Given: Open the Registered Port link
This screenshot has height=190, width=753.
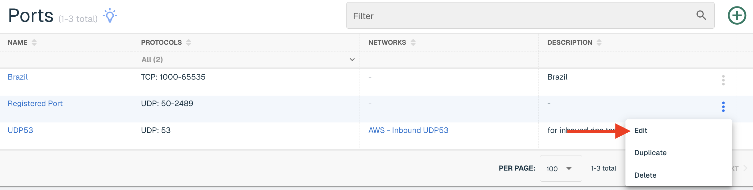Looking at the screenshot, I should (35, 104).
